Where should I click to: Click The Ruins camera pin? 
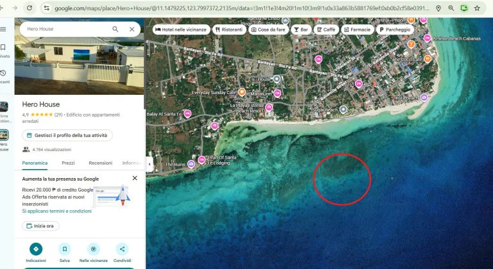pos(191,163)
